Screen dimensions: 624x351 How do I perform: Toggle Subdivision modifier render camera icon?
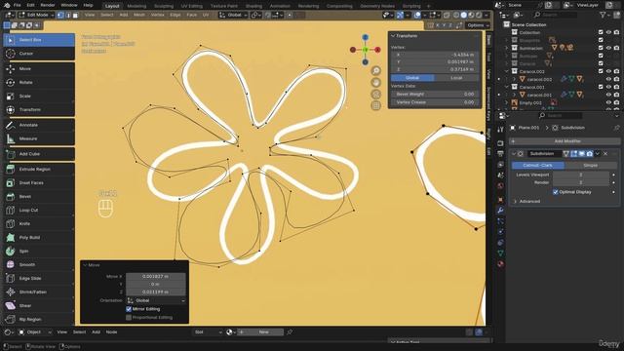[589, 154]
